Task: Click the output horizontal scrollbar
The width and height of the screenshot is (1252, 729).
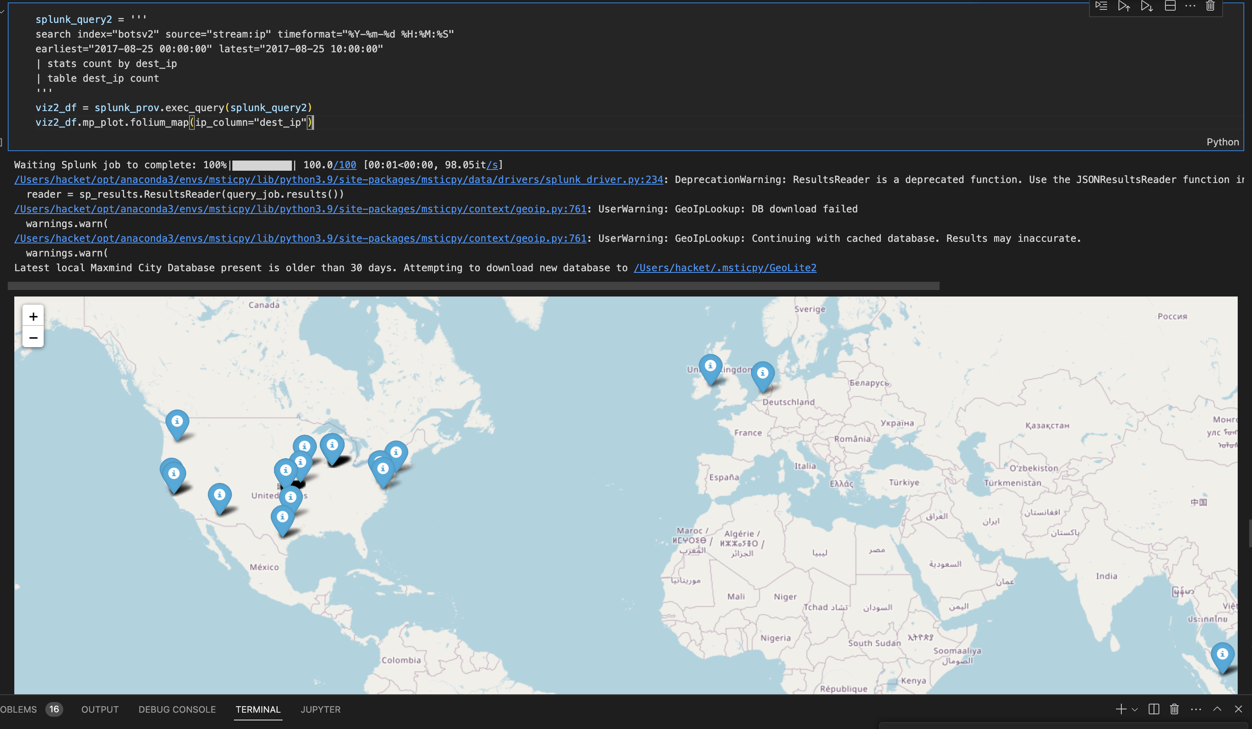Action: coord(473,286)
